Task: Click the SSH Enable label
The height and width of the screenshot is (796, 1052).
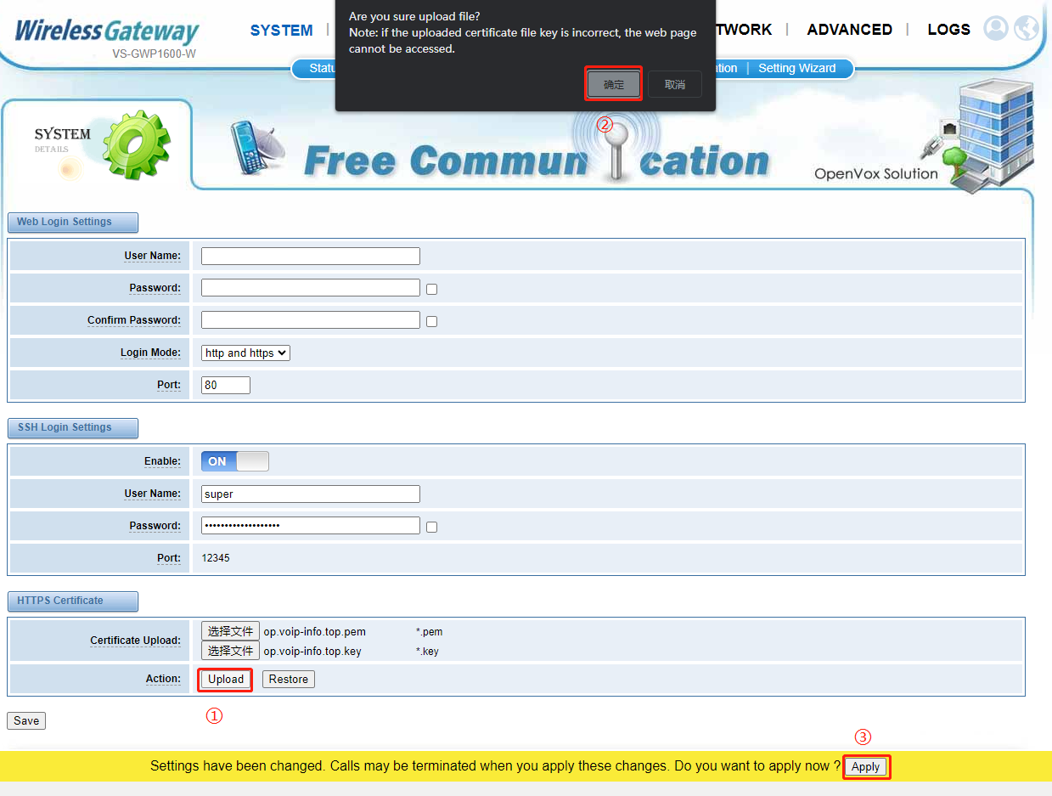Action: coord(162,461)
